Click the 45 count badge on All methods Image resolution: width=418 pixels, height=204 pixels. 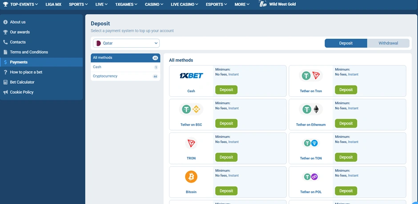tap(155, 58)
